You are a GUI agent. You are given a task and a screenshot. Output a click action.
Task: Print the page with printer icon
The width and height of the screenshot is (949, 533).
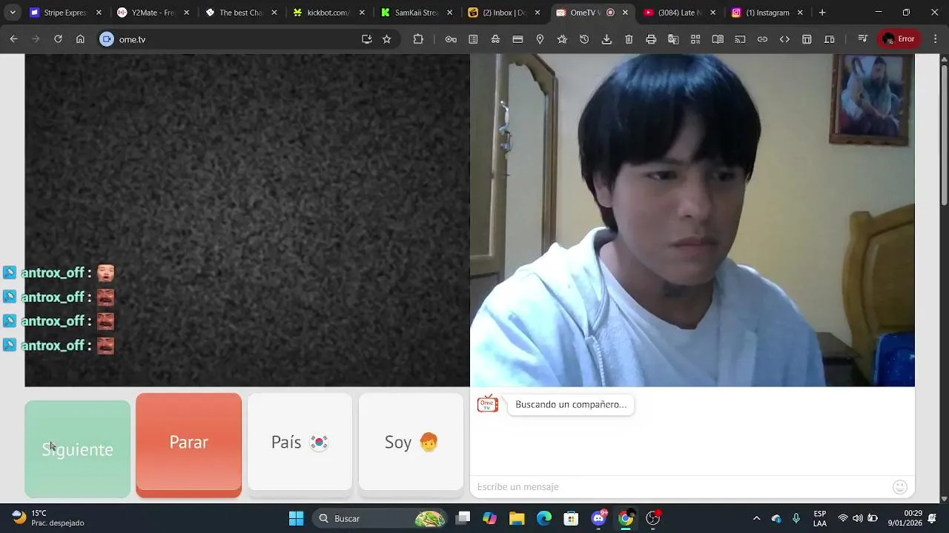coord(651,39)
